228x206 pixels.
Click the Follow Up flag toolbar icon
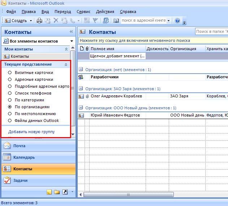pos(95,21)
